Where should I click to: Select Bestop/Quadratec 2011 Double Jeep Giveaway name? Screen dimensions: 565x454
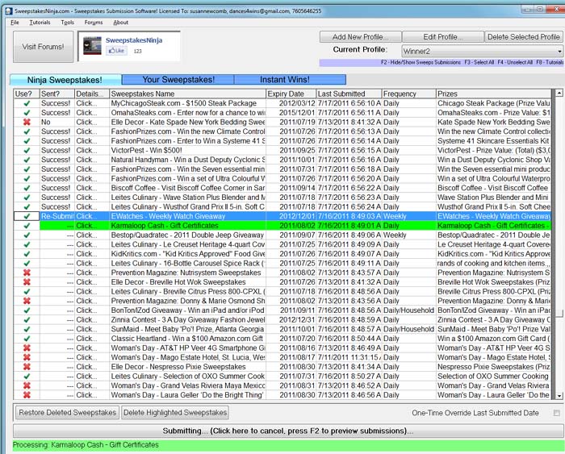pyautogui.click(x=187, y=235)
